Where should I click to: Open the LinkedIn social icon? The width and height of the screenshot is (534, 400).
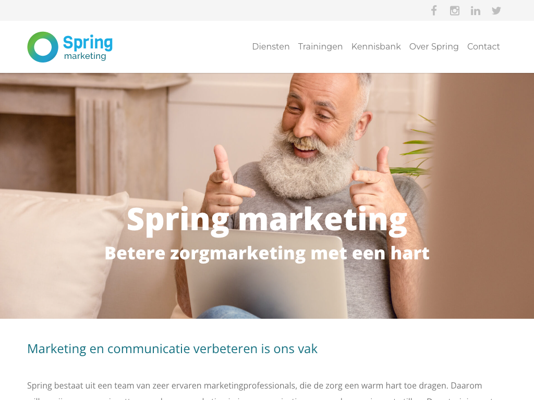tap(476, 11)
